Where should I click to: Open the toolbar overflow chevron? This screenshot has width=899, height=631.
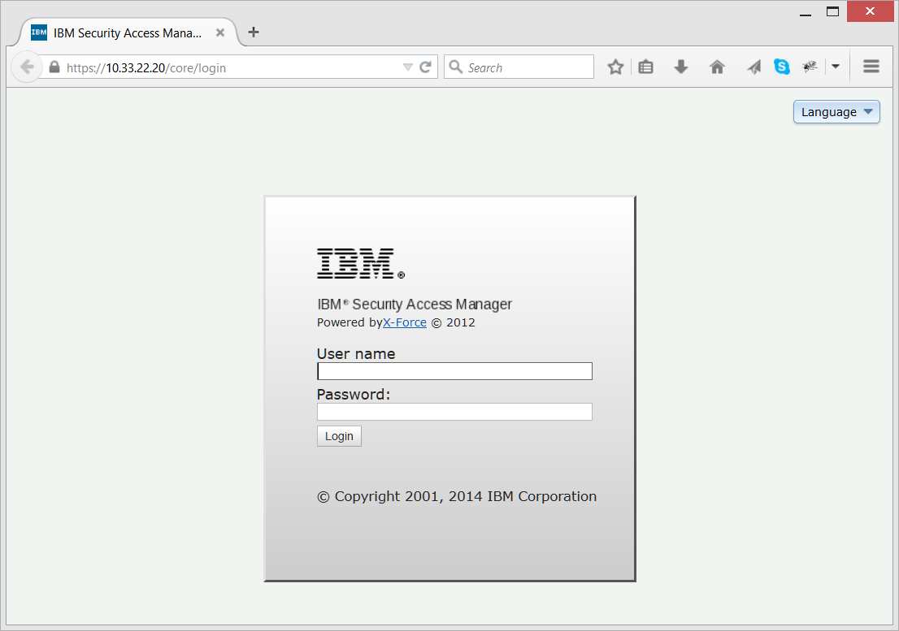[x=836, y=66]
